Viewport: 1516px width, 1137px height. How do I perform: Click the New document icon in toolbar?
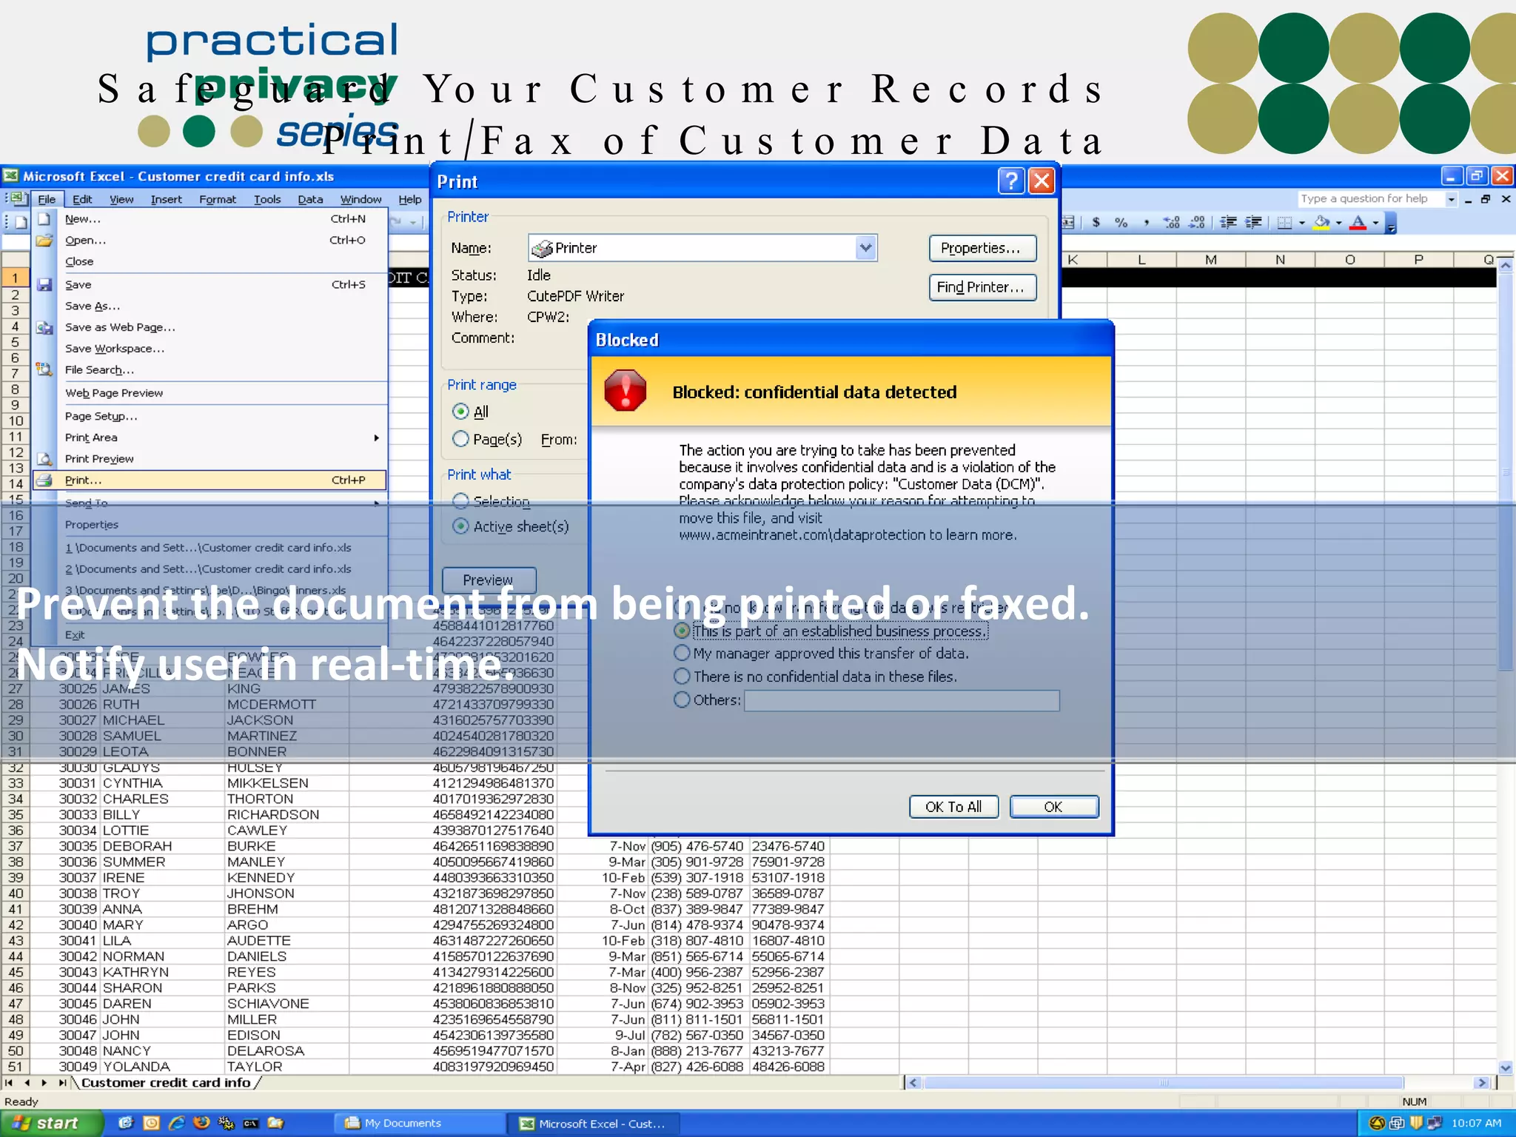[x=21, y=222]
